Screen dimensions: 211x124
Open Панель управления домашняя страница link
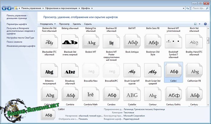17,17
